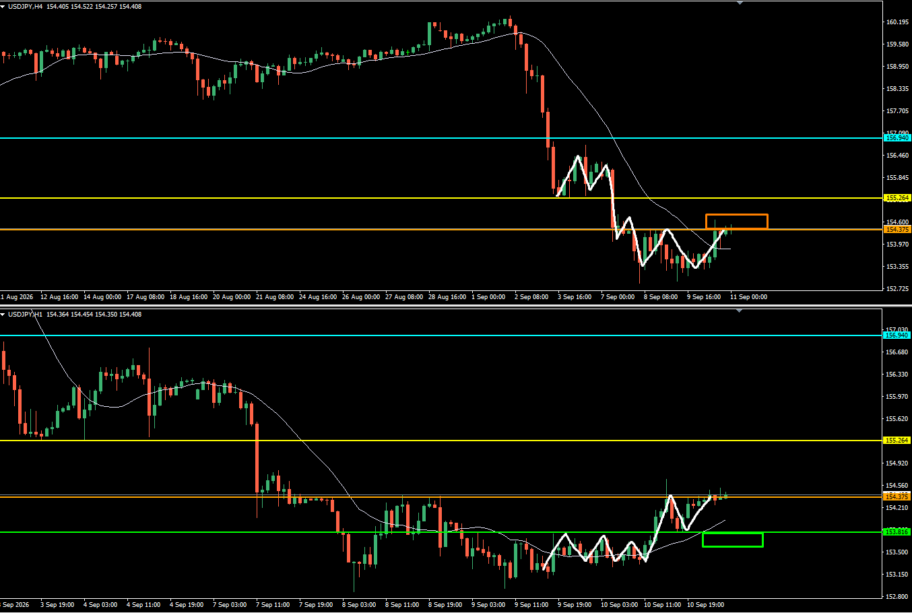The width and height of the screenshot is (912, 613).
Task: Click the divider between H4 and H1 charts
Action: (x=456, y=306)
